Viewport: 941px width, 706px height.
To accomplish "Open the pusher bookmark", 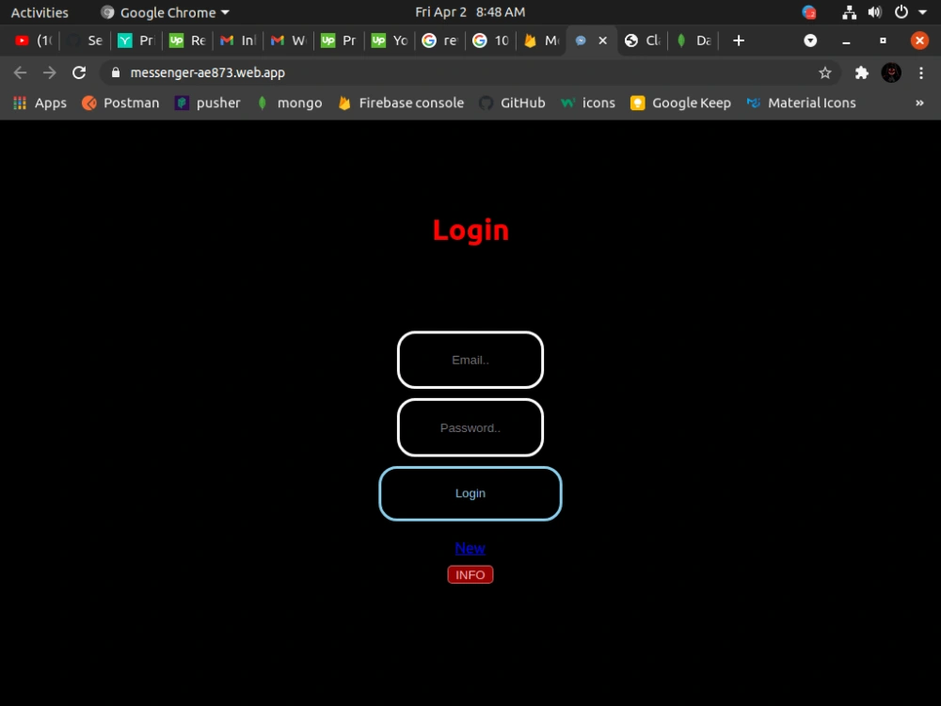I will 208,103.
